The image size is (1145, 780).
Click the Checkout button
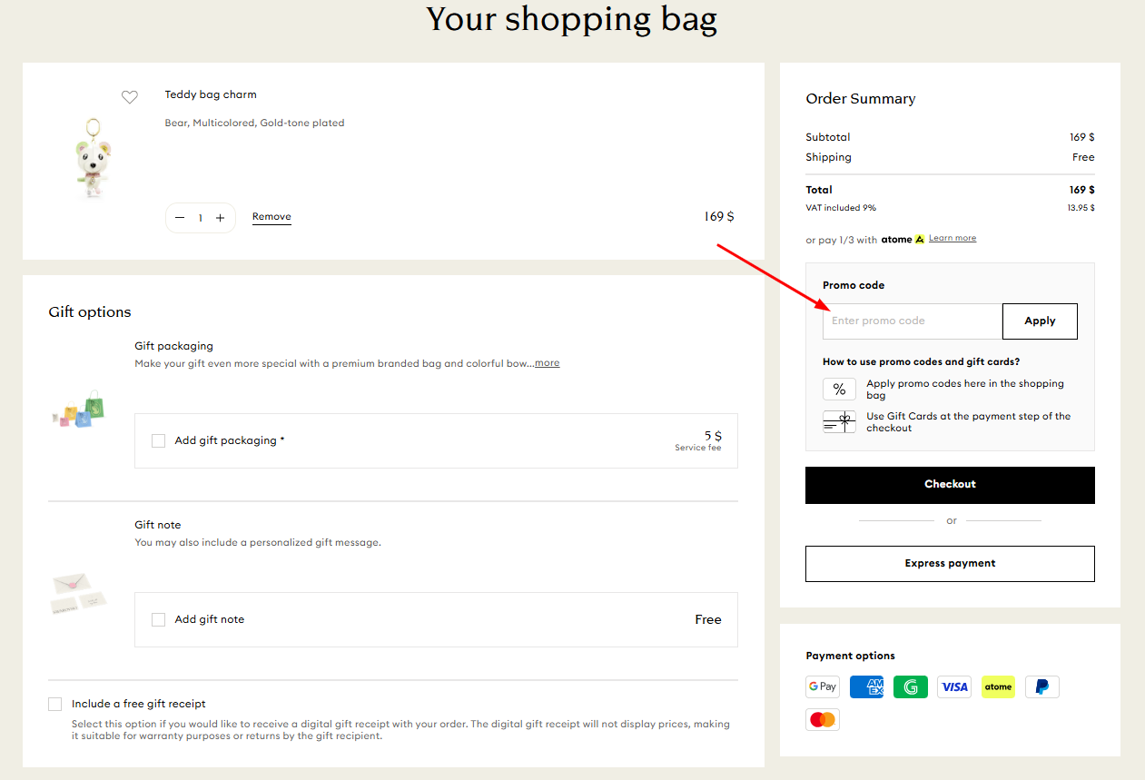pos(950,484)
